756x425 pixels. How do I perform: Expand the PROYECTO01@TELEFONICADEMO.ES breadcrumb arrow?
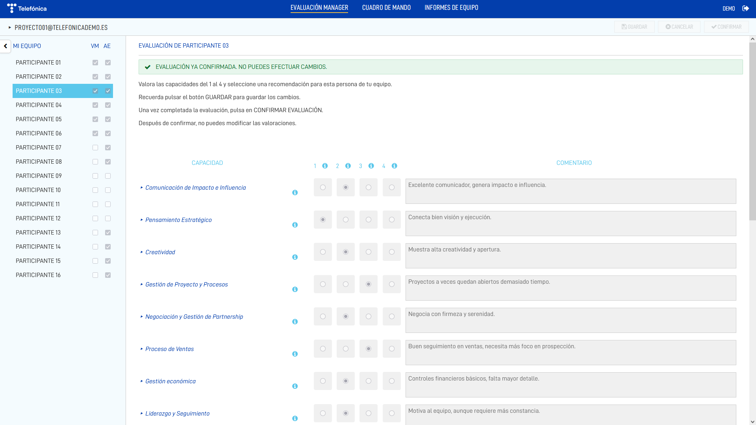tap(9, 28)
